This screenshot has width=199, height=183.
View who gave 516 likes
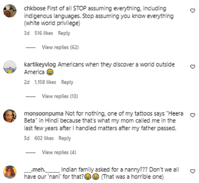[x=44, y=33]
